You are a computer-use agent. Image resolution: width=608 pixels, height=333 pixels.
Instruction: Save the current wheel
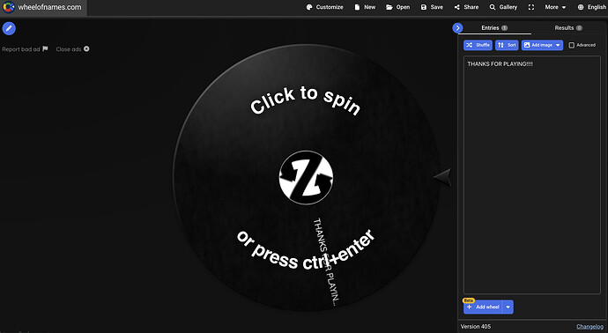pyautogui.click(x=432, y=7)
